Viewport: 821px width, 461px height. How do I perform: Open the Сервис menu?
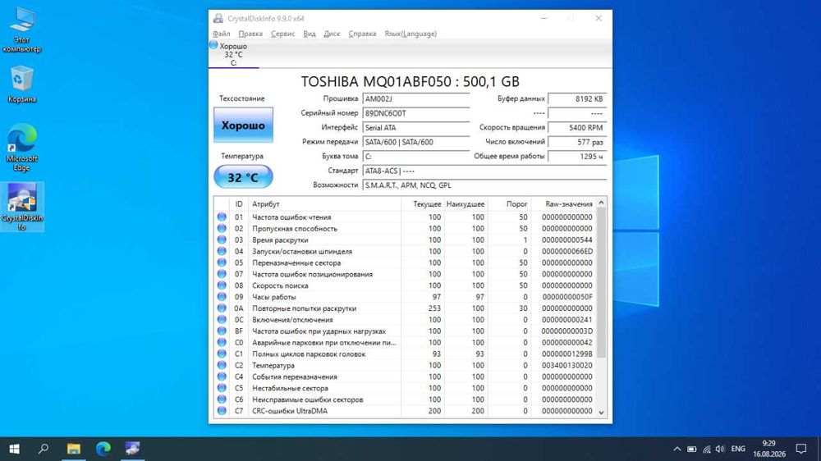pos(282,34)
